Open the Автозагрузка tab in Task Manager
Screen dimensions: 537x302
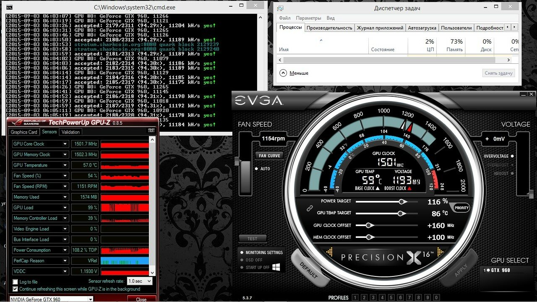[422, 28]
